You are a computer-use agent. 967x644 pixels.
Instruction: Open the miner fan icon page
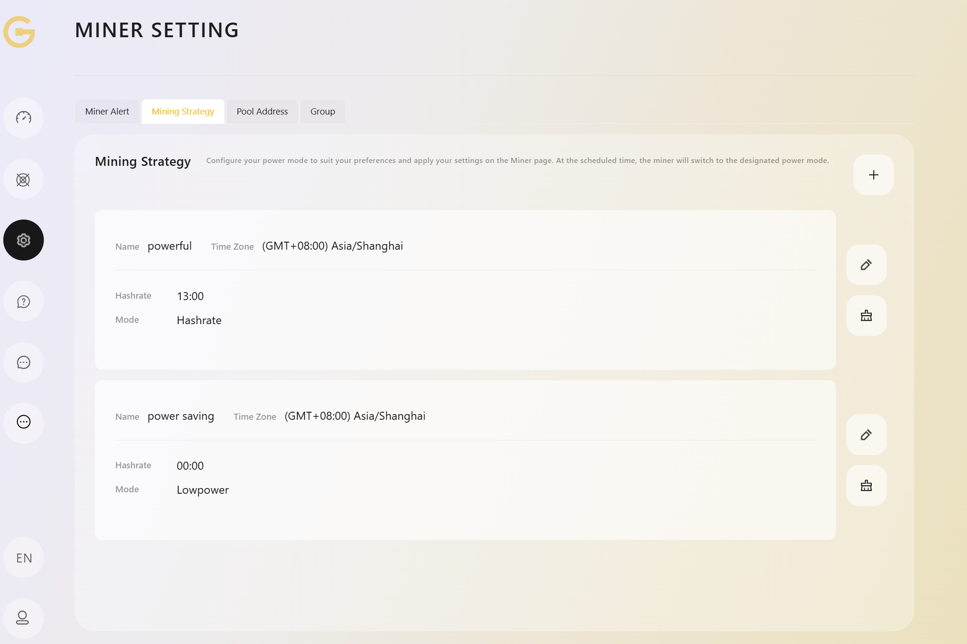[24, 179]
